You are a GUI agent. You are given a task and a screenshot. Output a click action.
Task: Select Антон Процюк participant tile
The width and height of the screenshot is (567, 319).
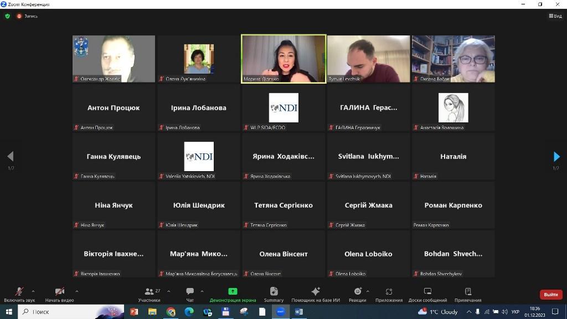(x=114, y=107)
